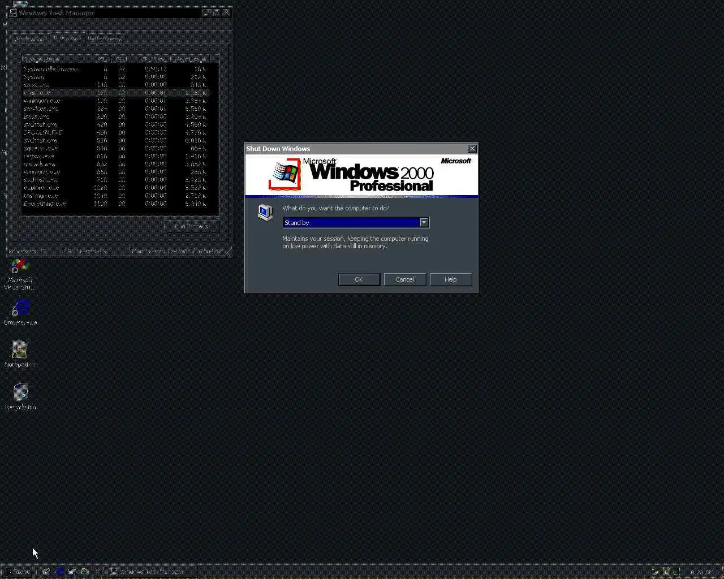
Task: Select taskmgr.exe process row
Action: (x=116, y=196)
